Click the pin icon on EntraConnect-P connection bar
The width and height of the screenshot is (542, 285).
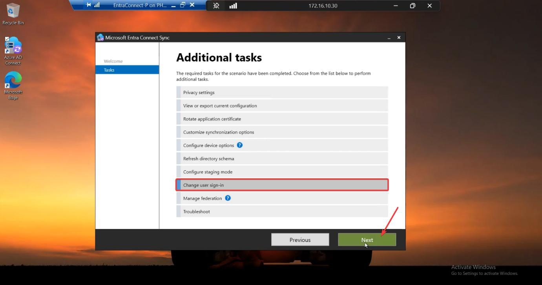coord(89,5)
